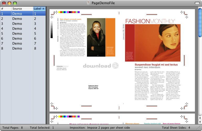
Task: Click label value 8 in Label column
Action: 35,49
